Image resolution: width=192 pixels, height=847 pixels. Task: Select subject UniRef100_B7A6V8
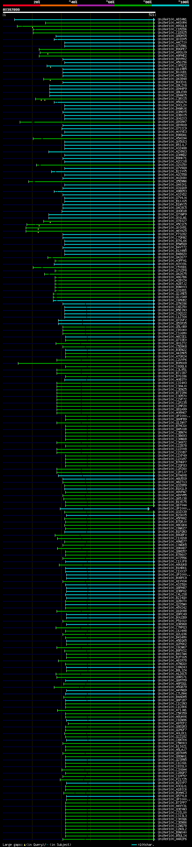coord(172,476)
